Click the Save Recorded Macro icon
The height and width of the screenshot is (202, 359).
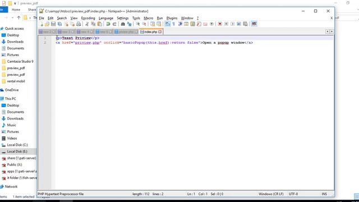click(x=245, y=24)
